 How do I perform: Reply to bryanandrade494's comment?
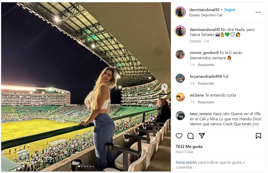pos(206,83)
